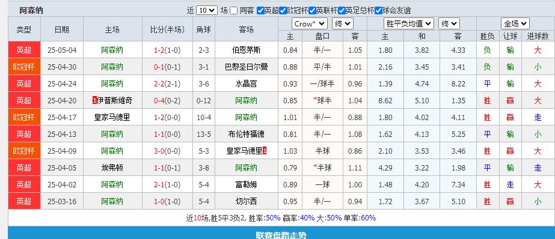This screenshot has height=239, width=555.
Task: Click score 0-1(0-1) against 巴黎圣日尔曼
Action: [x=167, y=67]
